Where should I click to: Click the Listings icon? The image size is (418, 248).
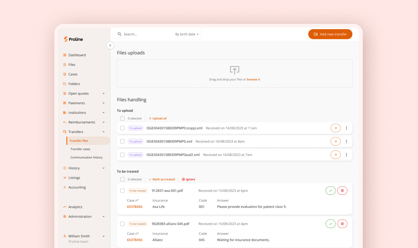[x=64, y=177]
